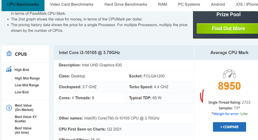Open the Low End CPU list
The width and height of the screenshot is (258, 140).
(x=21, y=92)
